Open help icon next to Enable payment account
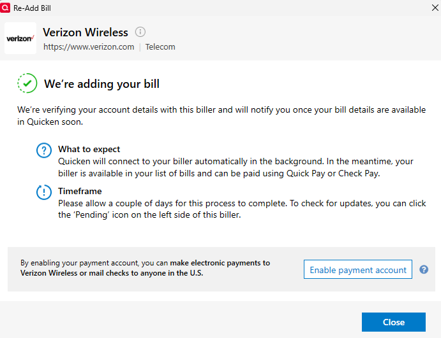Viewport: 441px width, 338px height. click(x=424, y=270)
